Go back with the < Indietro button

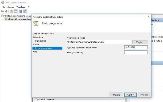[x=116, y=95]
